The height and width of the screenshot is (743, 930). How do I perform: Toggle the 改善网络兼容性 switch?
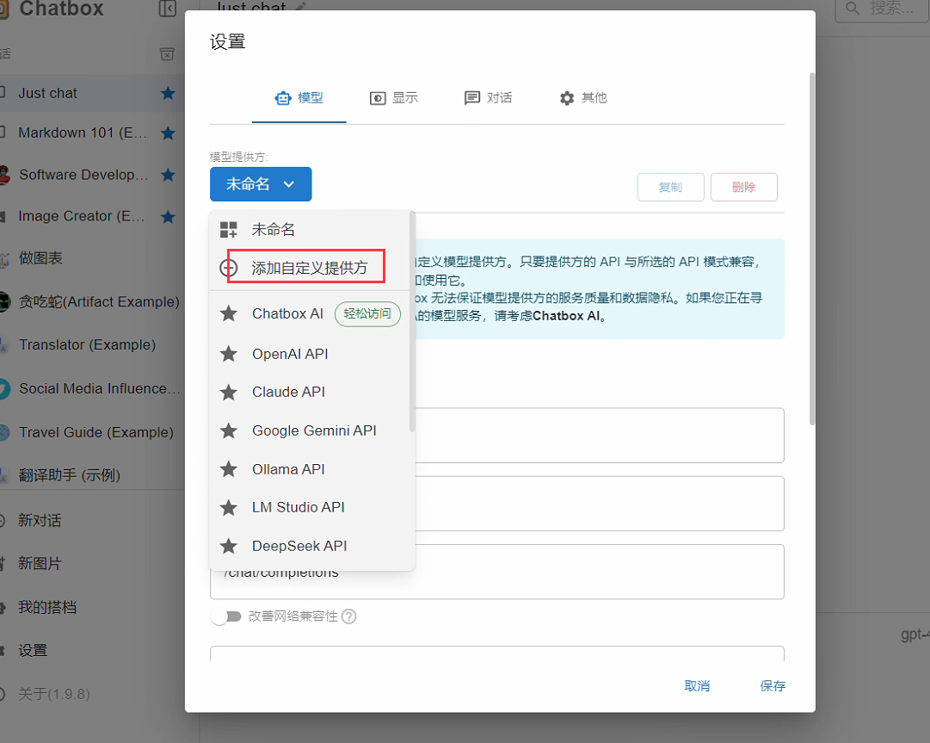[226, 616]
